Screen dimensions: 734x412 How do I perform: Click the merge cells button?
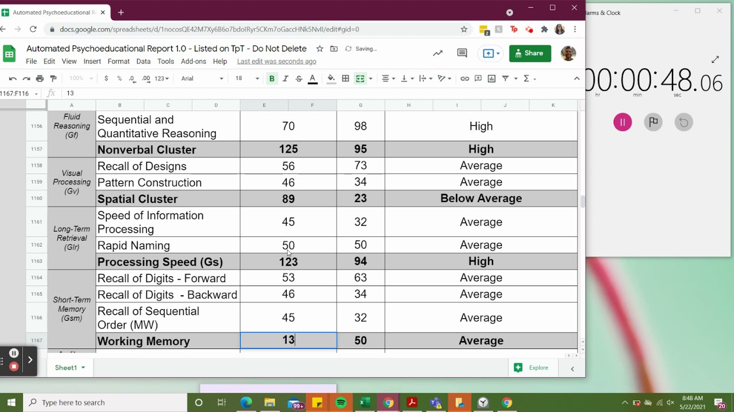point(360,78)
